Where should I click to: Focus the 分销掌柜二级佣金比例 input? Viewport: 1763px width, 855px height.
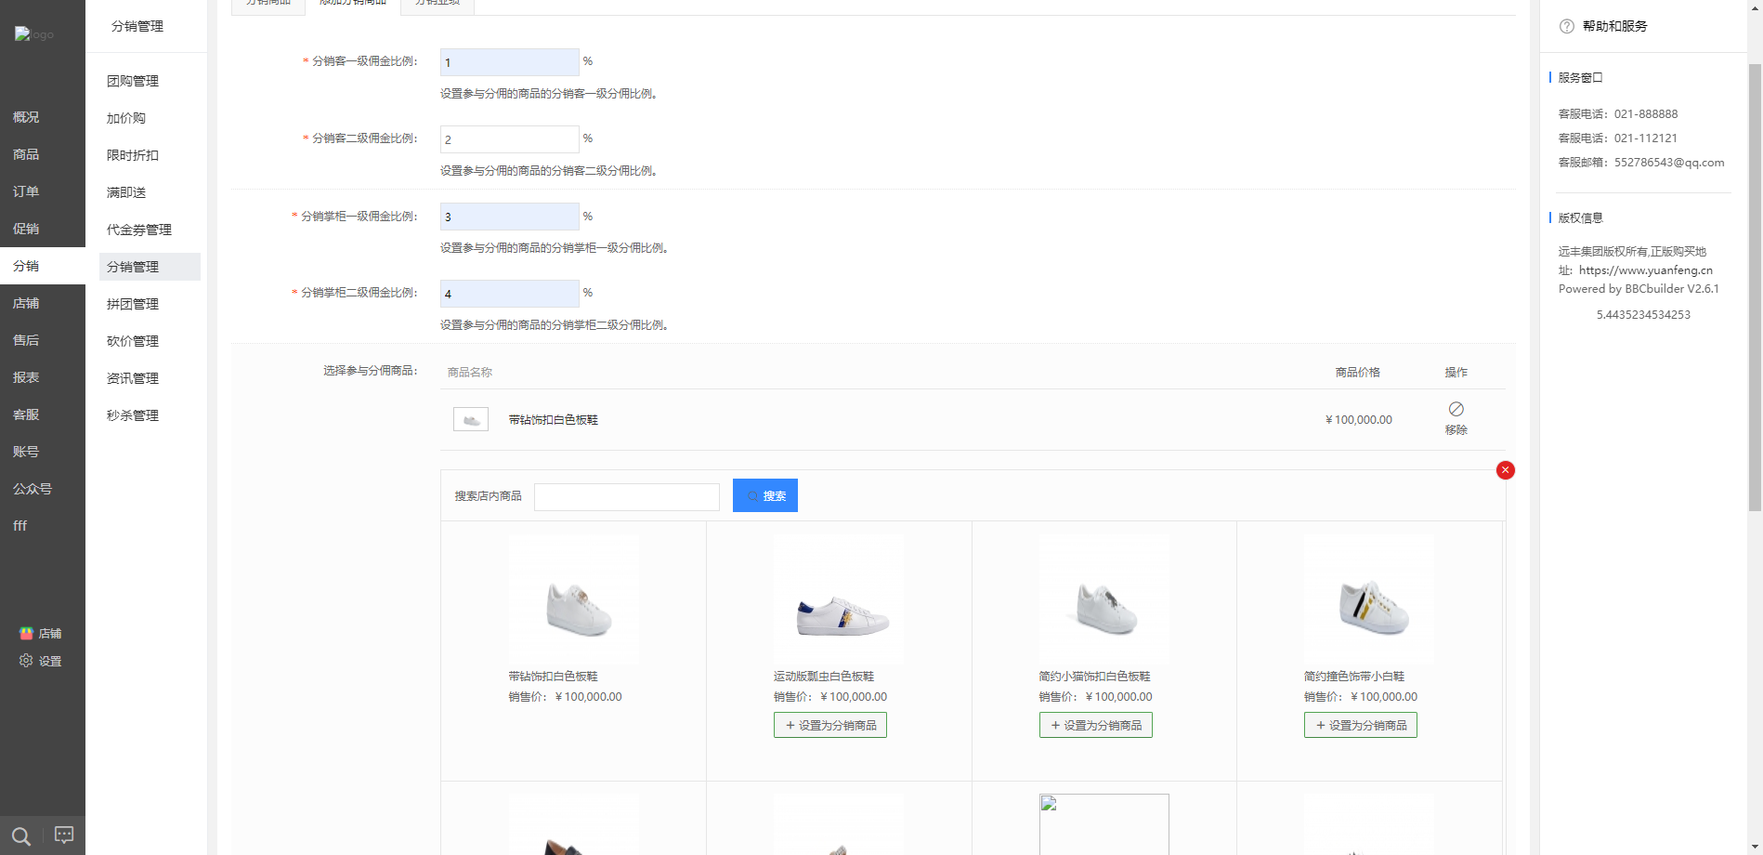coord(509,294)
